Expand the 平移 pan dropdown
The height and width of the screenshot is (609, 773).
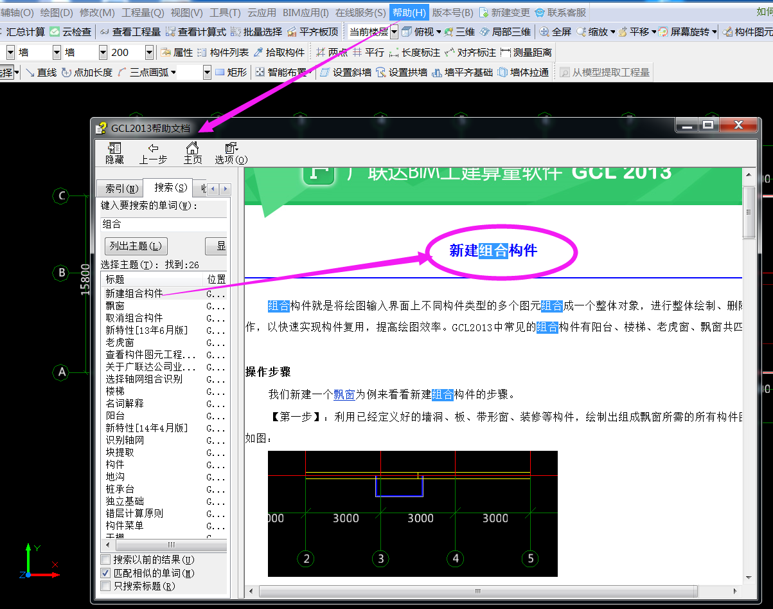(653, 32)
